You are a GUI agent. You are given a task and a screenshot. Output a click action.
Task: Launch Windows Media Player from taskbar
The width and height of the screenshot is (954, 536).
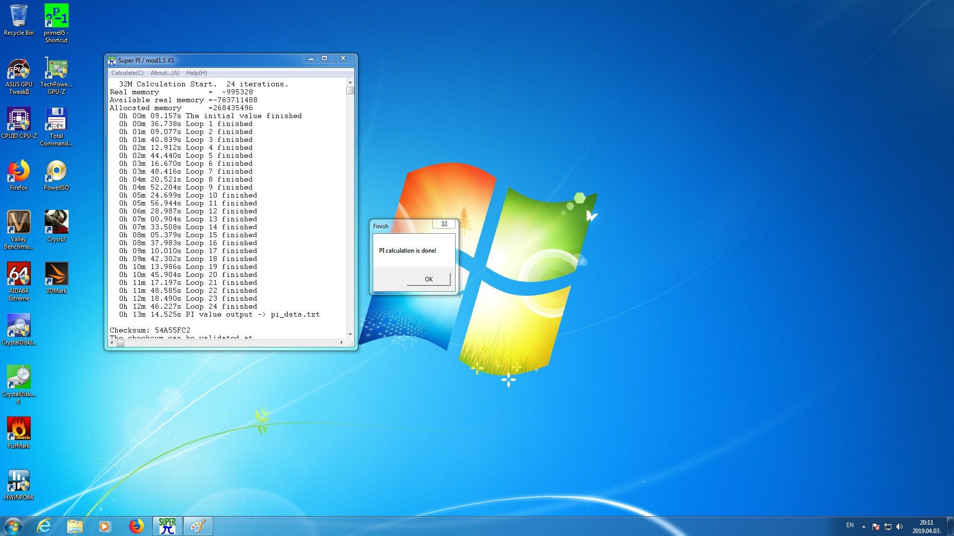click(x=105, y=526)
